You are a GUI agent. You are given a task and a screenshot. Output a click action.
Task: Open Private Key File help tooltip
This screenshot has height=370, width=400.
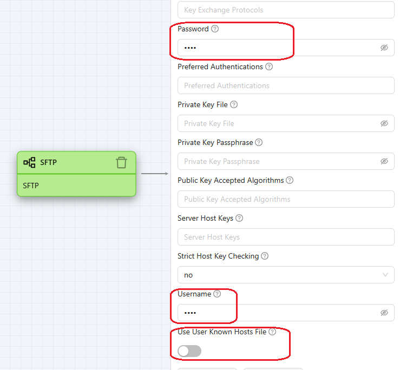click(234, 104)
